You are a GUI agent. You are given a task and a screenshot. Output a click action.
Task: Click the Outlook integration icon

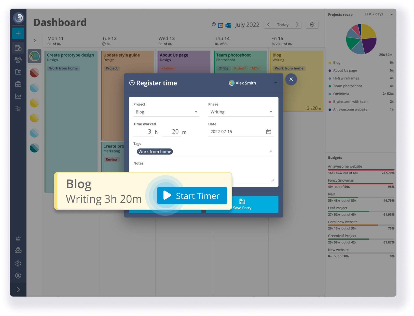tap(228, 25)
